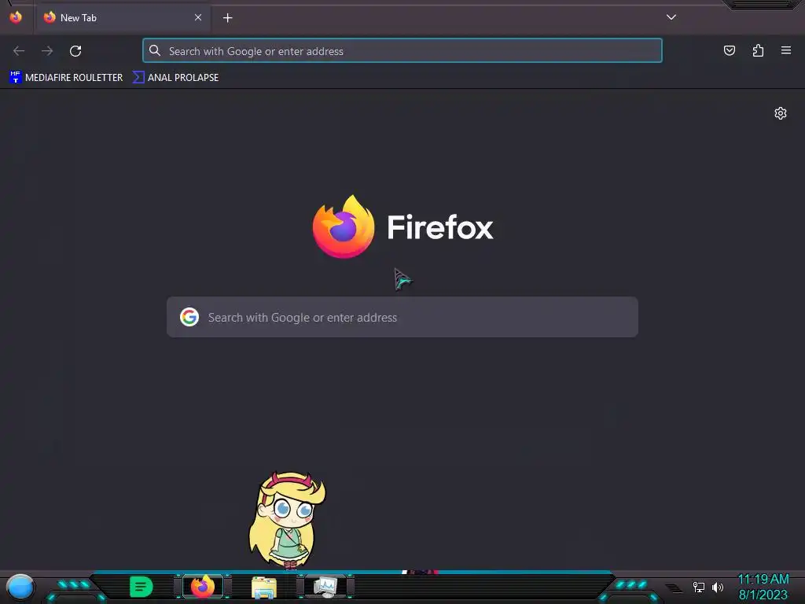Click the search magnifier in address bar

tap(155, 50)
